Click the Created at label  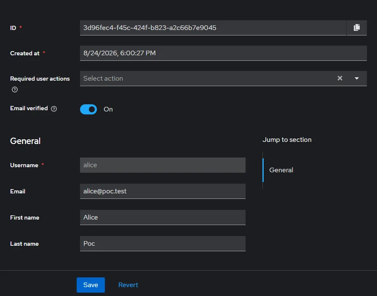click(25, 53)
